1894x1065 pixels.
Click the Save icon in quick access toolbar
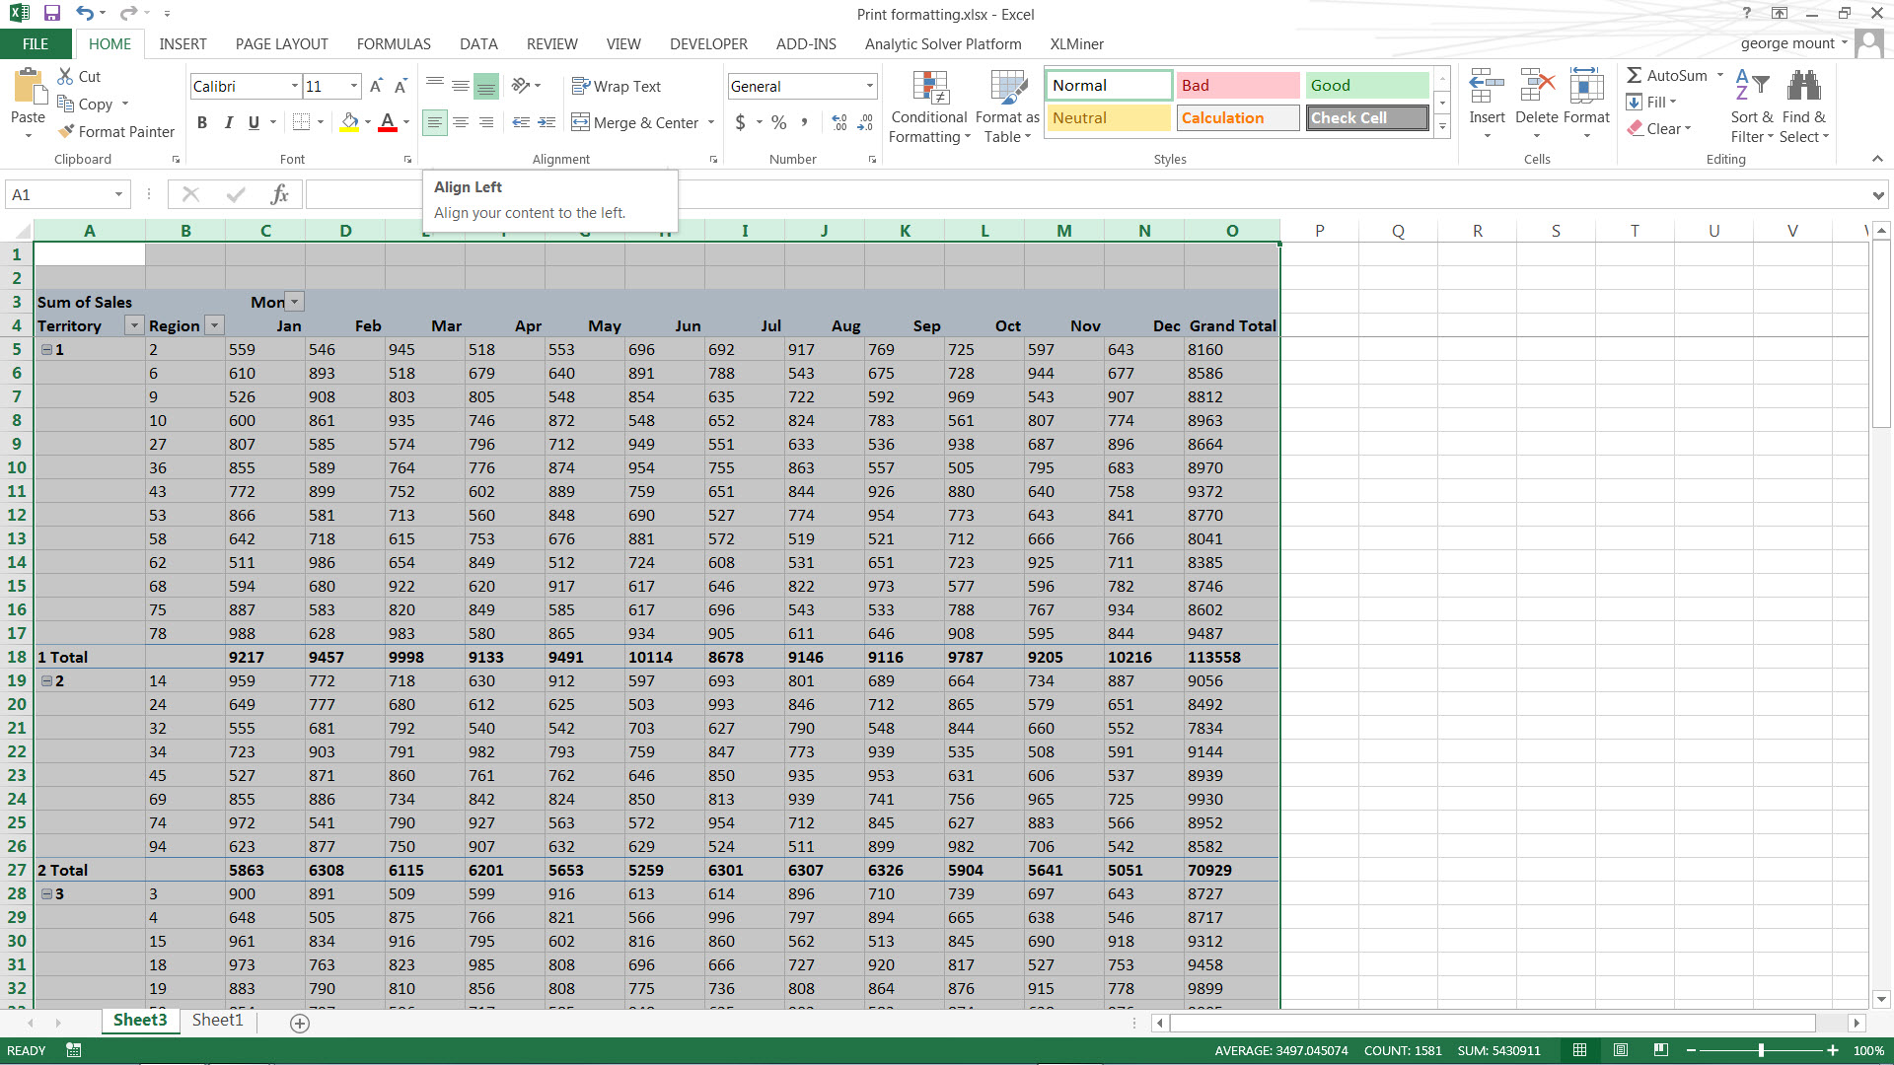pyautogui.click(x=52, y=14)
